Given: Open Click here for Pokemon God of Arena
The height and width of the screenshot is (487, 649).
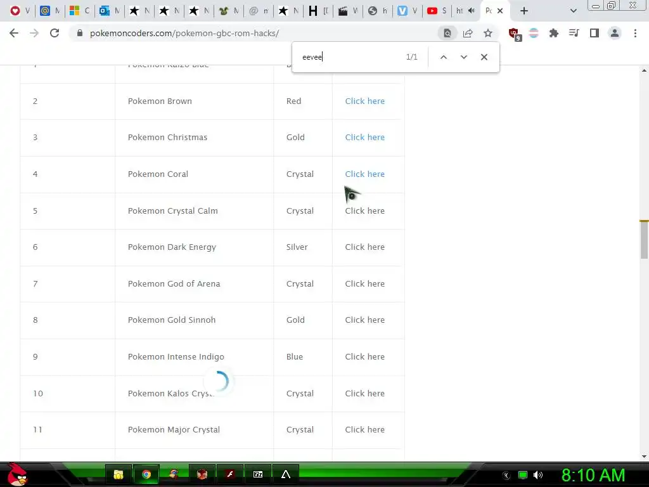Looking at the screenshot, I should [364, 283].
